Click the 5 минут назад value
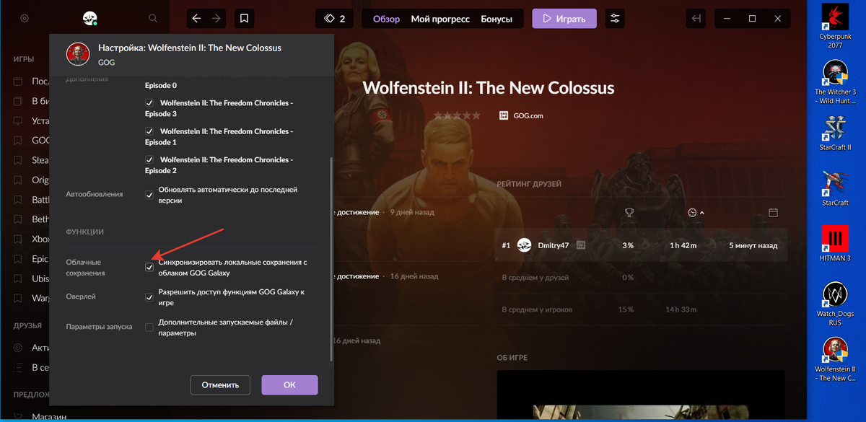This screenshot has width=866, height=422. tap(753, 245)
